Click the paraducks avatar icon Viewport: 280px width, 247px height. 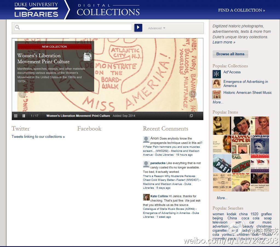point(146,164)
